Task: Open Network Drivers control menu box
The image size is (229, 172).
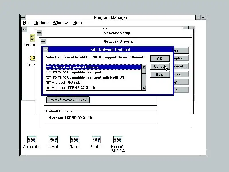Action: (x=43, y=41)
